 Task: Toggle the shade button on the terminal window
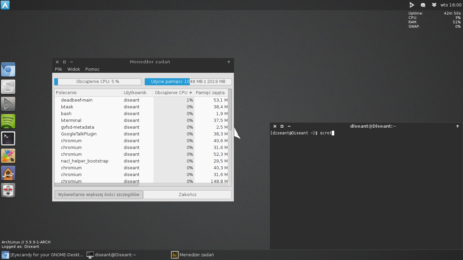(458, 126)
